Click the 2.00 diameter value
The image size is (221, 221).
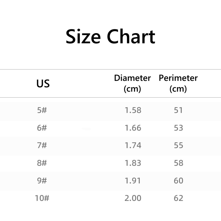click(x=133, y=198)
